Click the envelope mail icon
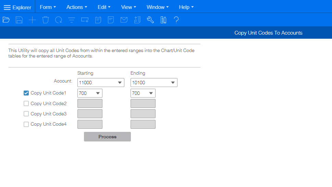Image resolution: width=332 pixels, height=187 pixels. pyautogui.click(x=124, y=20)
